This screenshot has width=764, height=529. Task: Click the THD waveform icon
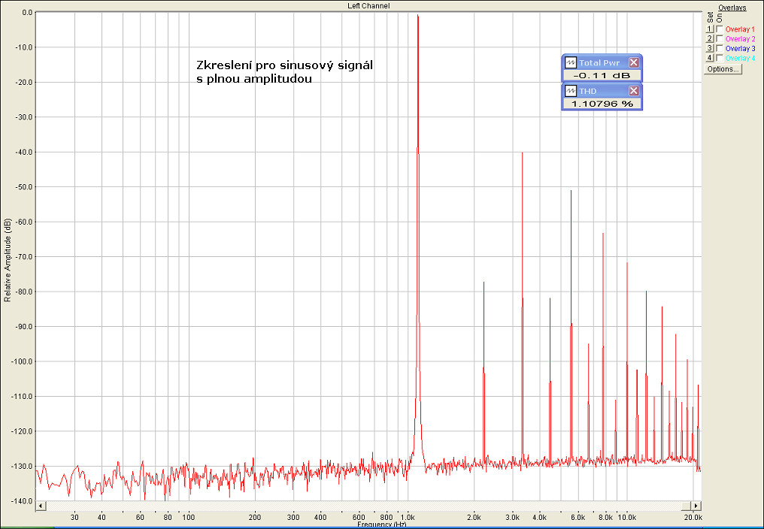click(x=570, y=91)
